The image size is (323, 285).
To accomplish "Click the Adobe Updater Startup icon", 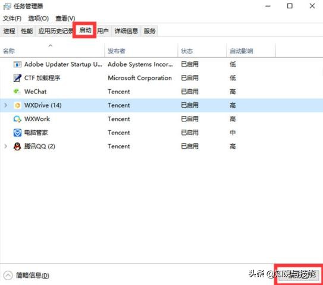I will click(17, 64).
